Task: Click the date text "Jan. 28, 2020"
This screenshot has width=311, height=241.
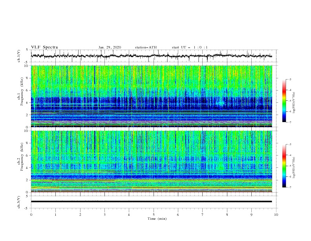Action: pos(110,47)
